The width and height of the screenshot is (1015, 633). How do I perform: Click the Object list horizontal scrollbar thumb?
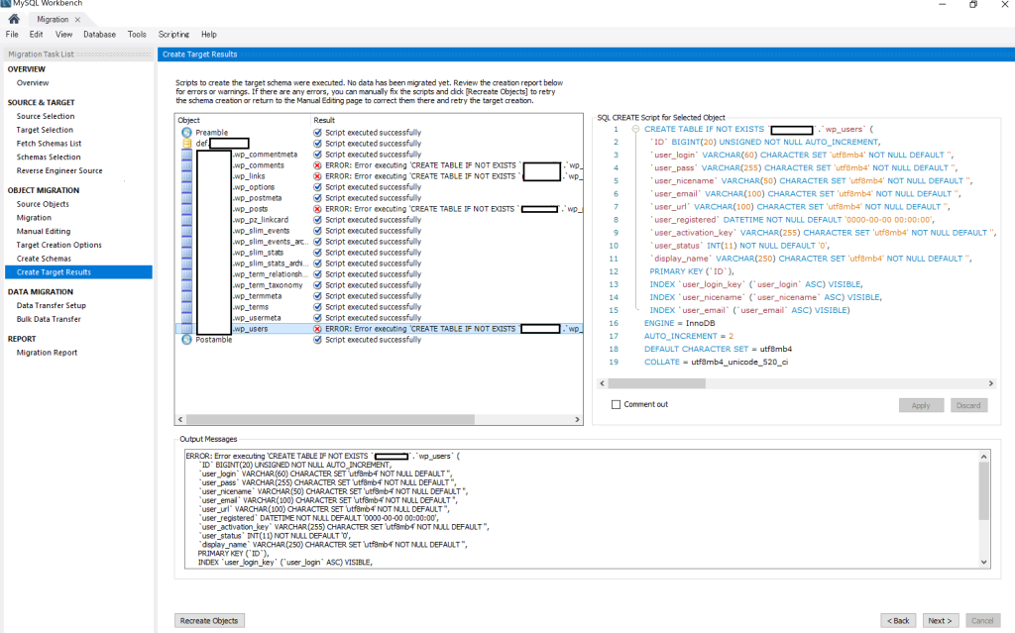[330, 419]
